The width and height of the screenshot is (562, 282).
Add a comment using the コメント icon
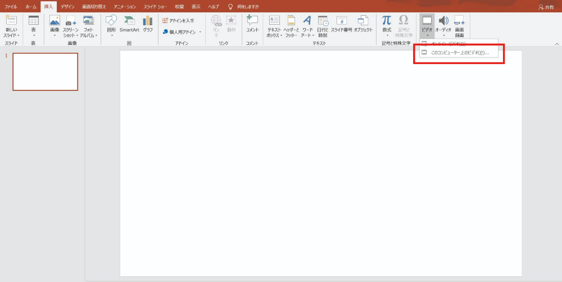click(x=252, y=24)
